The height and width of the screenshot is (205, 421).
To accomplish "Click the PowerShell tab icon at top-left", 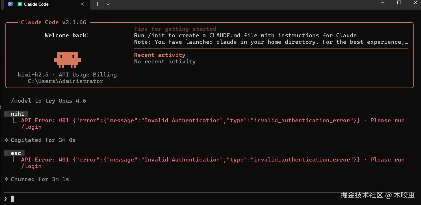I will (x=10, y=4).
